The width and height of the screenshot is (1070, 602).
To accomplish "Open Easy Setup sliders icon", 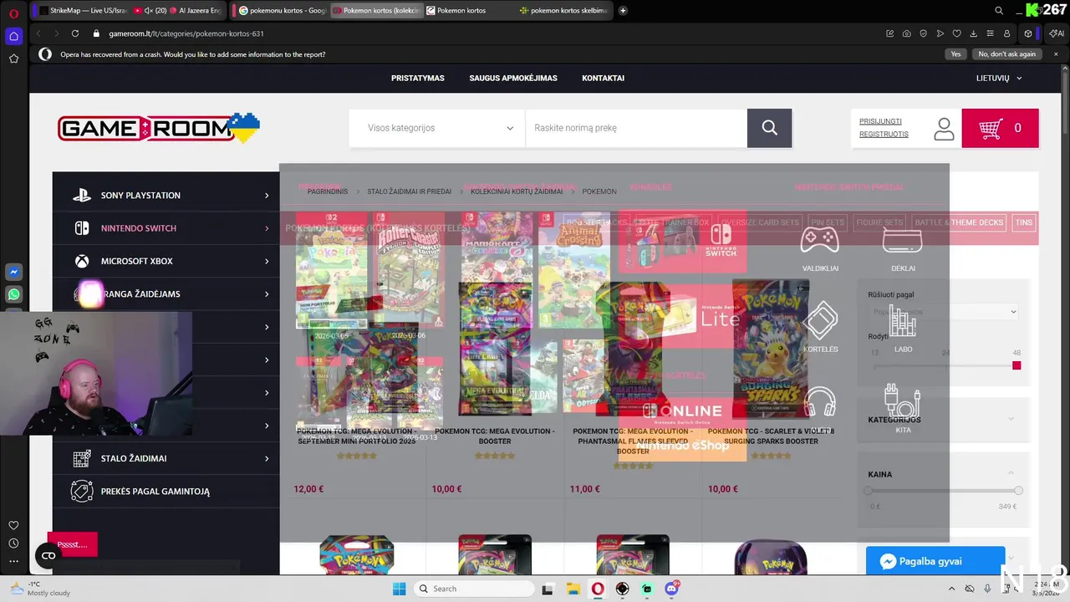I will point(991,33).
